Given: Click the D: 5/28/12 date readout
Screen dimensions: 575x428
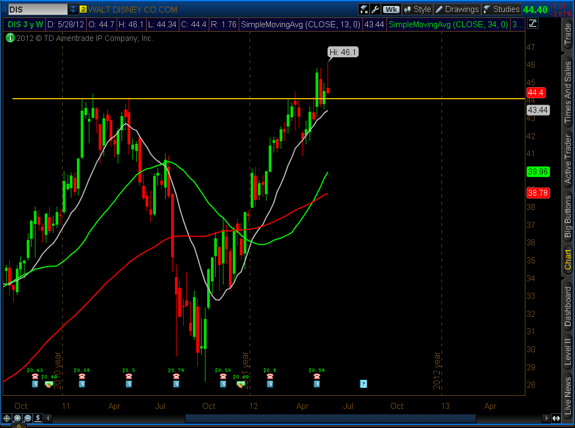Looking at the screenshot, I should pos(65,25).
